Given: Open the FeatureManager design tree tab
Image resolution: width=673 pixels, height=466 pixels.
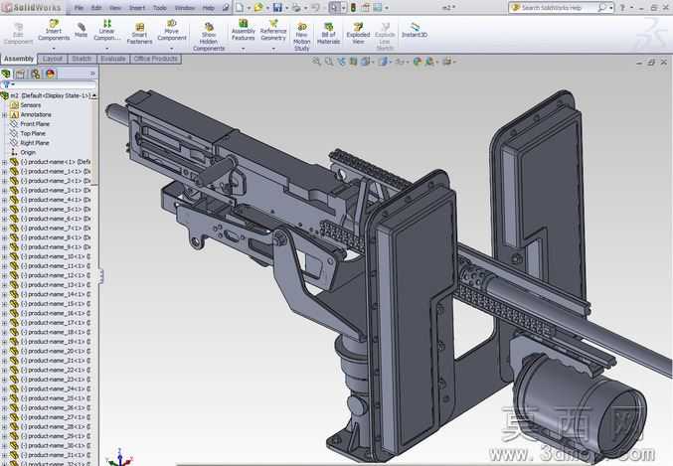Looking at the screenshot, I should point(6,74).
